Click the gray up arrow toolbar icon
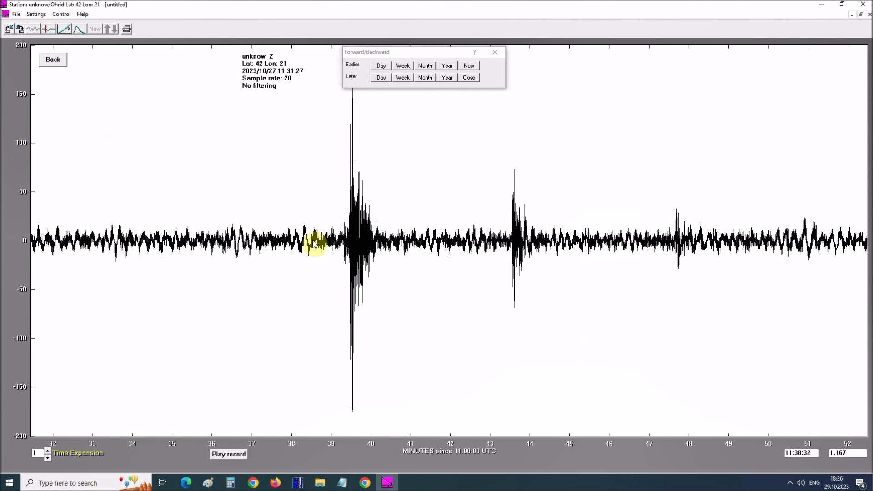The image size is (873, 491). [x=107, y=29]
